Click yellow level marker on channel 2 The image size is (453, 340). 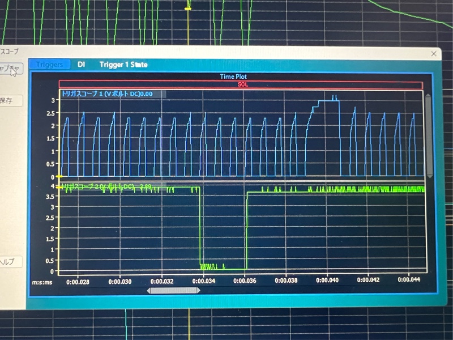(59, 188)
